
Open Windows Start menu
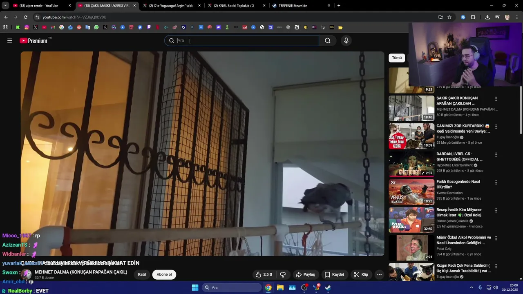(195, 287)
